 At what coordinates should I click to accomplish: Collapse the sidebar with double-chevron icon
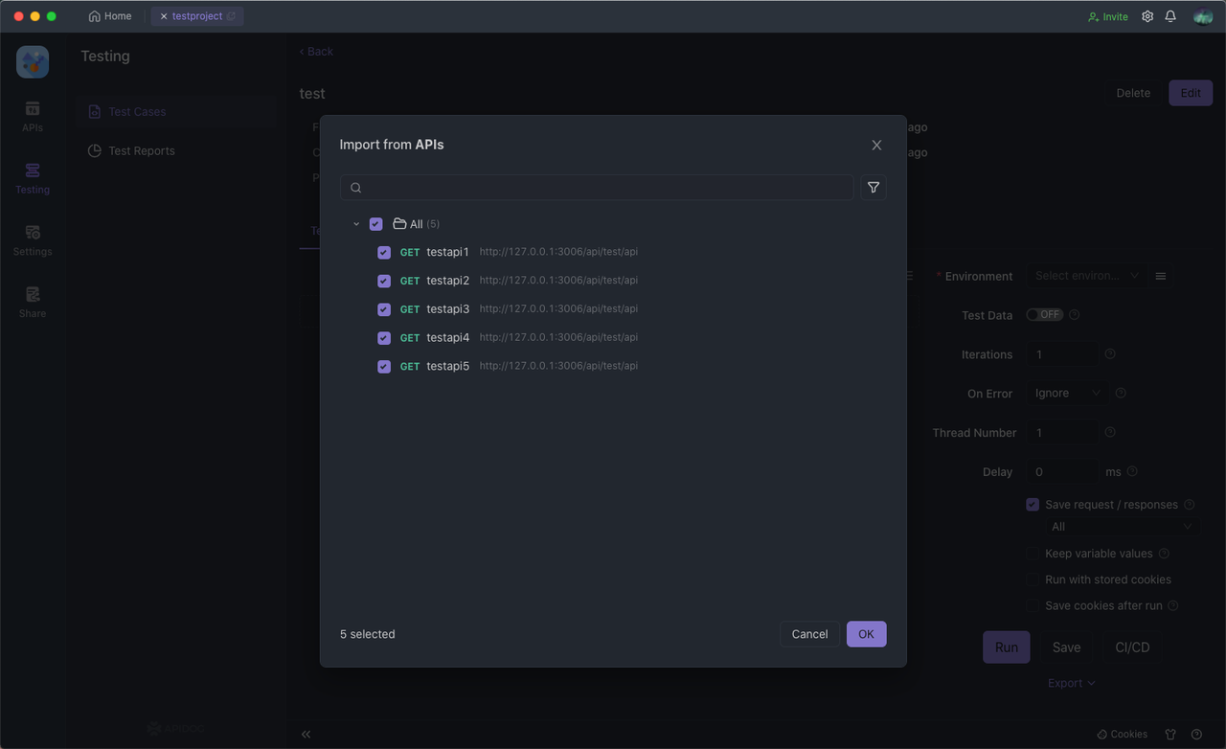point(306,735)
